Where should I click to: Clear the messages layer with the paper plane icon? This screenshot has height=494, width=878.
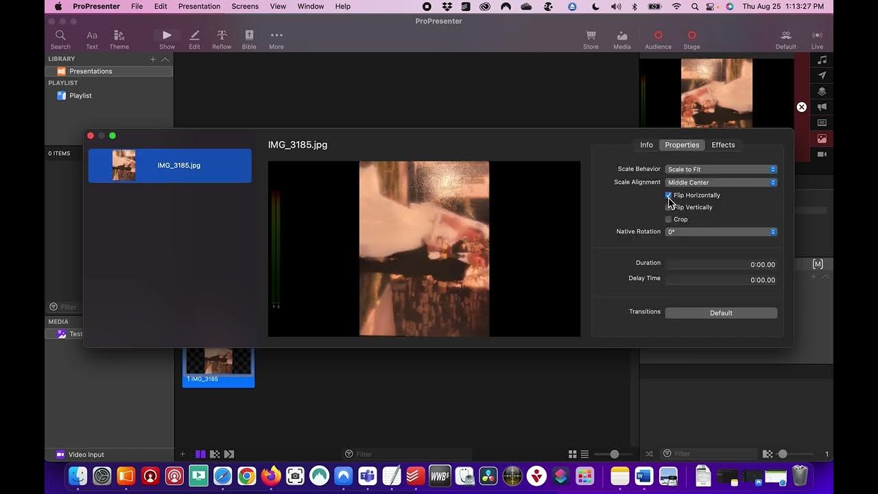(x=822, y=75)
